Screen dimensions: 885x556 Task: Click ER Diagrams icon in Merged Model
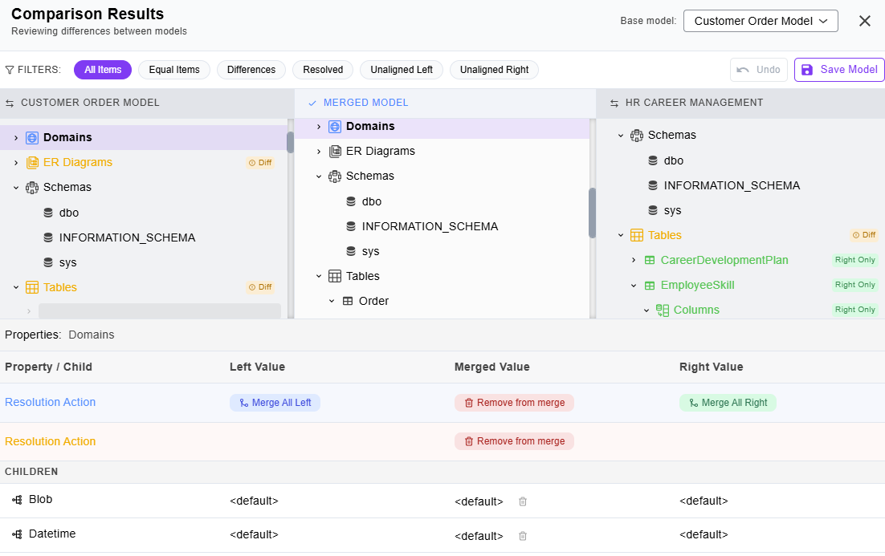[335, 151]
